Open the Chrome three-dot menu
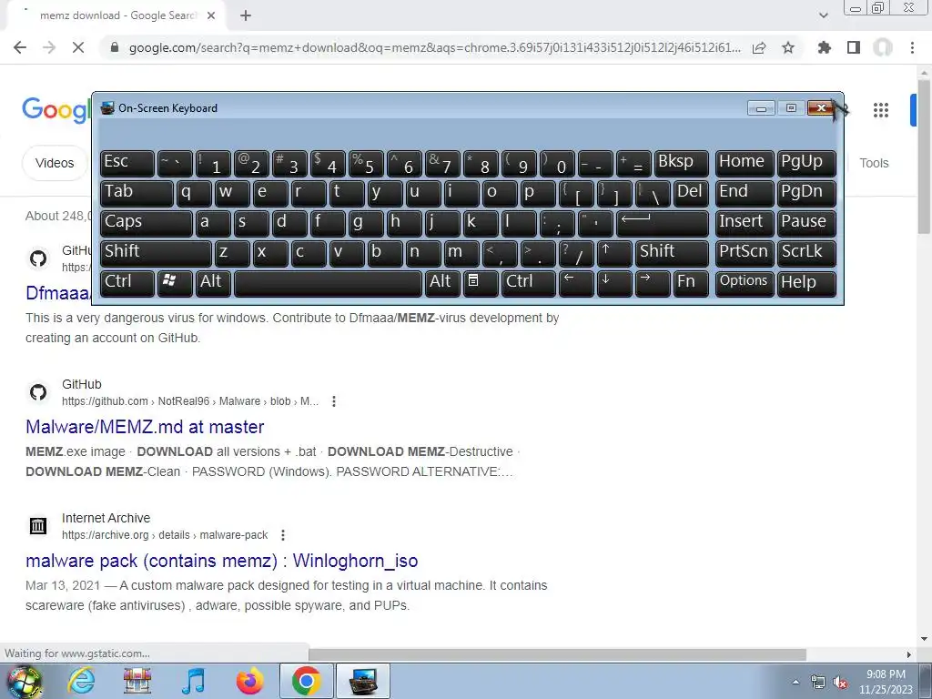932x699 pixels. (x=912, y=47)
